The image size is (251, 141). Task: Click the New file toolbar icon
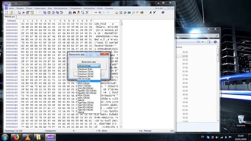tap(7, 12)
